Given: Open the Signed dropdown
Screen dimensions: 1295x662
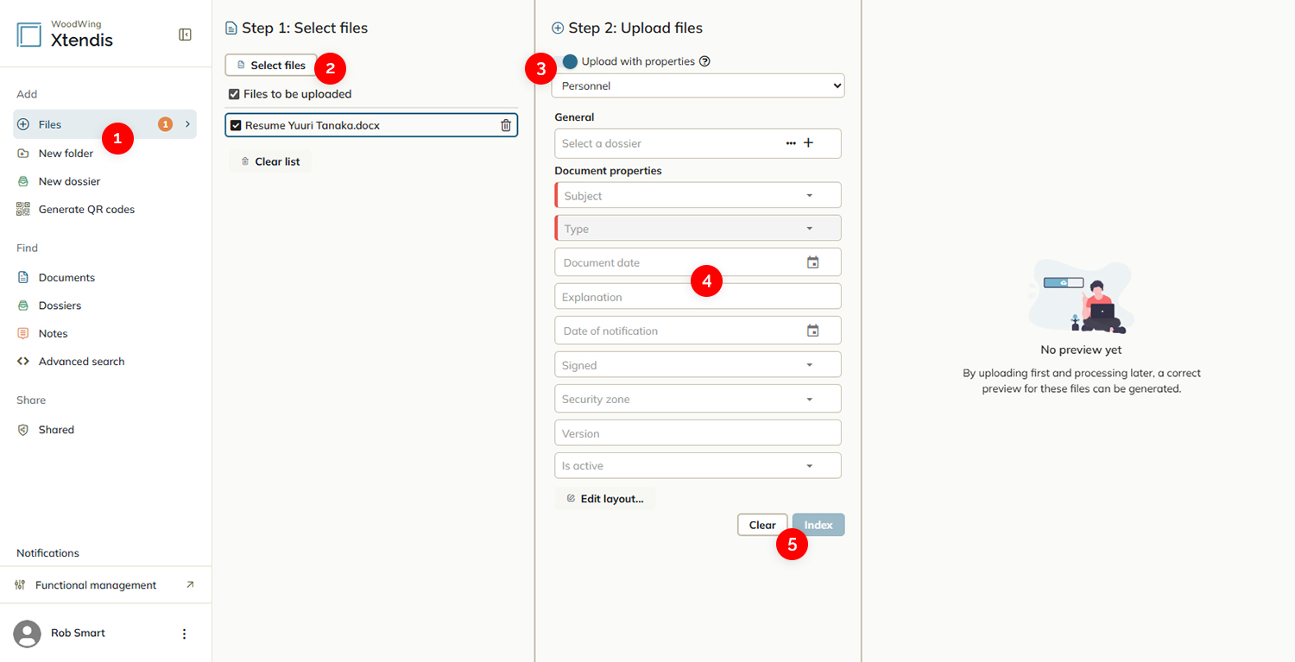Looking at the screenshot, I should (x=698, y=364).
